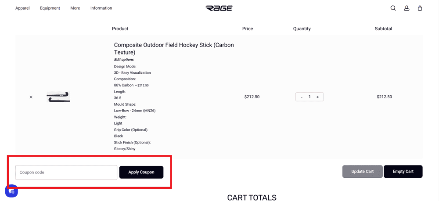Click the quantity number field

(x=309, y=97)
